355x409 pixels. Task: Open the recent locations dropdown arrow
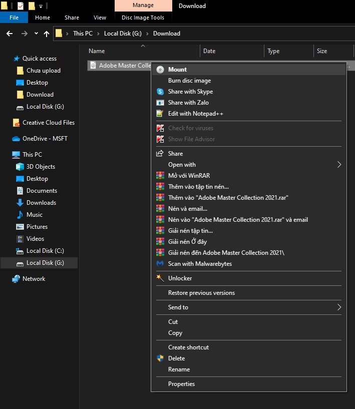pyautogui.click(x=36, y=34)
